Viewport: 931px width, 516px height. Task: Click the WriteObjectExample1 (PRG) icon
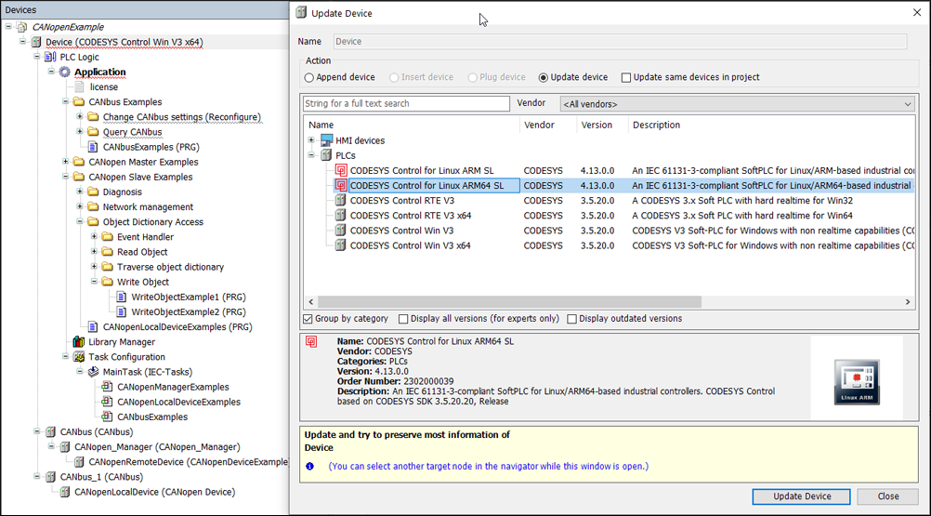click(x=122, y=297)
